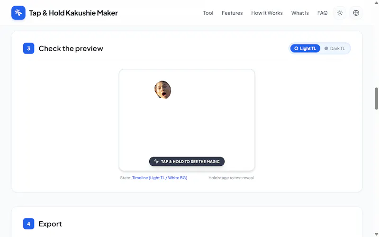Click the step 4 Export number badge

(x=28, y=224)
